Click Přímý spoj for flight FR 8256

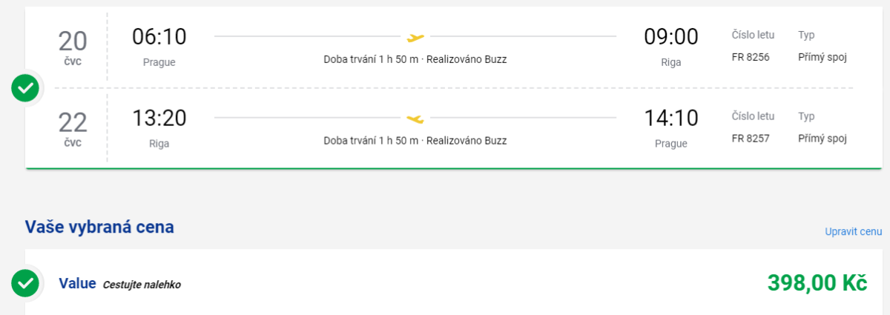(823, 57)
